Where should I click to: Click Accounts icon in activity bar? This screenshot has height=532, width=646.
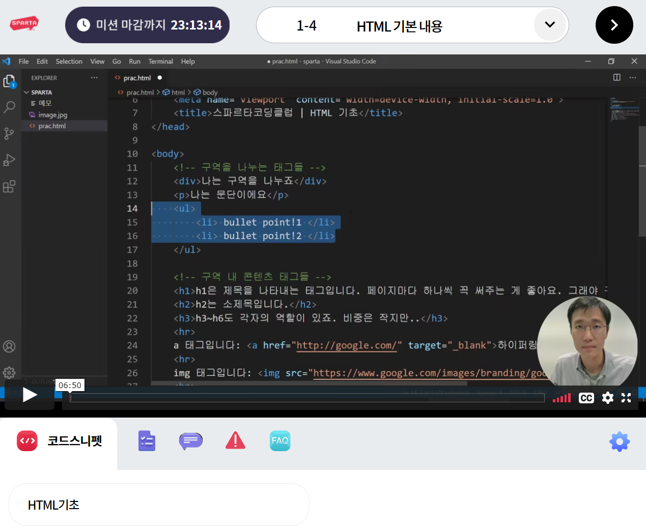(x=9, y=347)
